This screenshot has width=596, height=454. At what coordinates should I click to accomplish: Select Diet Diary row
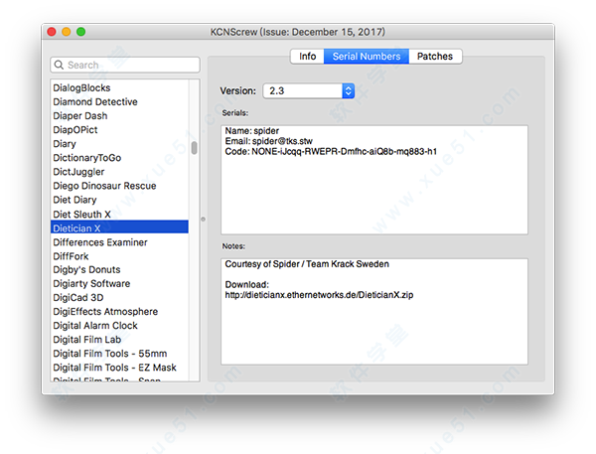tap(119, 200)
